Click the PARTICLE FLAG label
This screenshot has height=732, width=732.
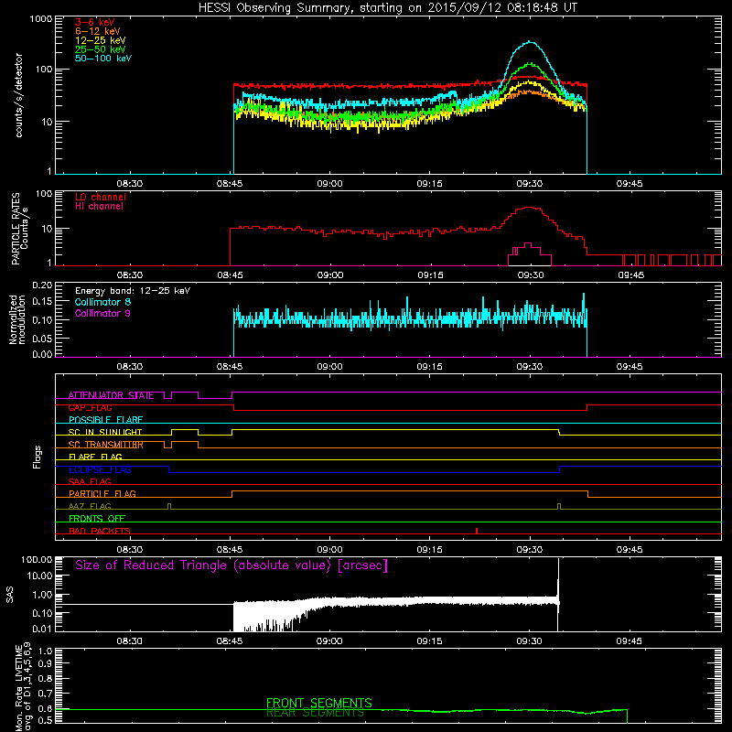tap(102, 494)
